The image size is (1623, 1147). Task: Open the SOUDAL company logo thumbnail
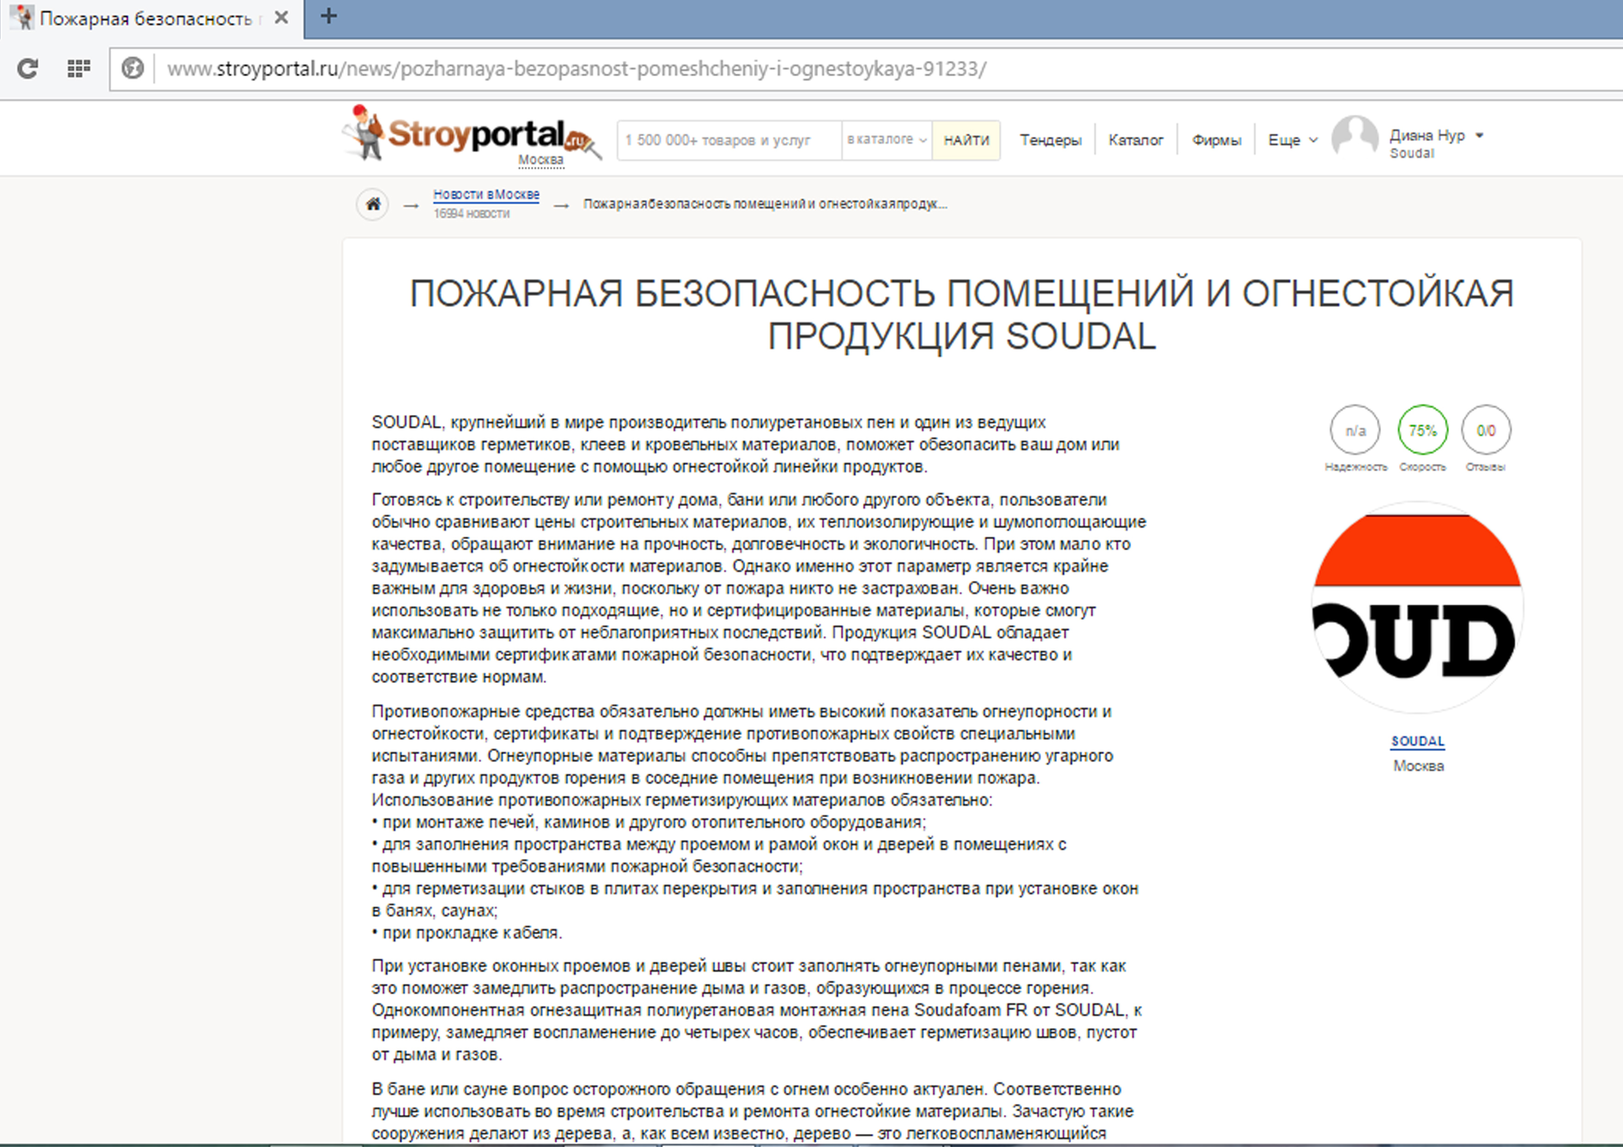[x=1417, y=607]
